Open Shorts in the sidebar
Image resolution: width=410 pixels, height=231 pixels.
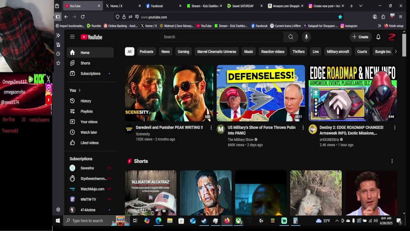pos(90,63)
